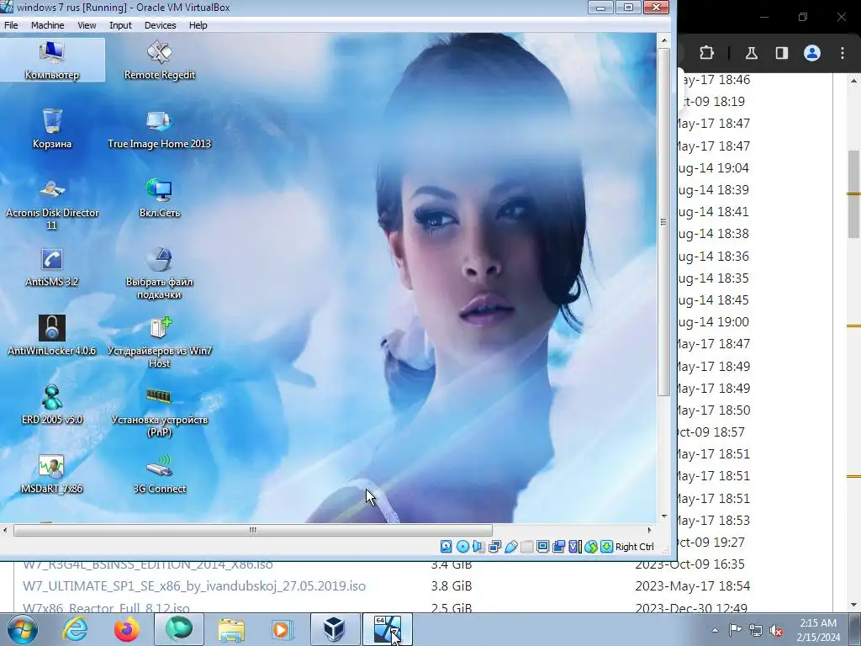Open the W7x86_Reactor_Full_8.12.iso link

(x=106, y=608)
